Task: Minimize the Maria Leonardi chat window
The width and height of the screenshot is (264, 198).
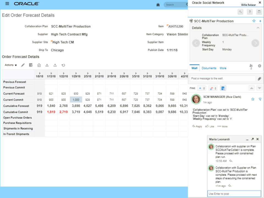Action: pyautogui.click(x=247, y=139)
